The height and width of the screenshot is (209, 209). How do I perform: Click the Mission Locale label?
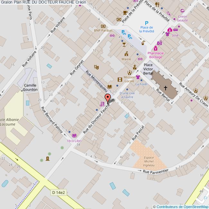[129, 79]
